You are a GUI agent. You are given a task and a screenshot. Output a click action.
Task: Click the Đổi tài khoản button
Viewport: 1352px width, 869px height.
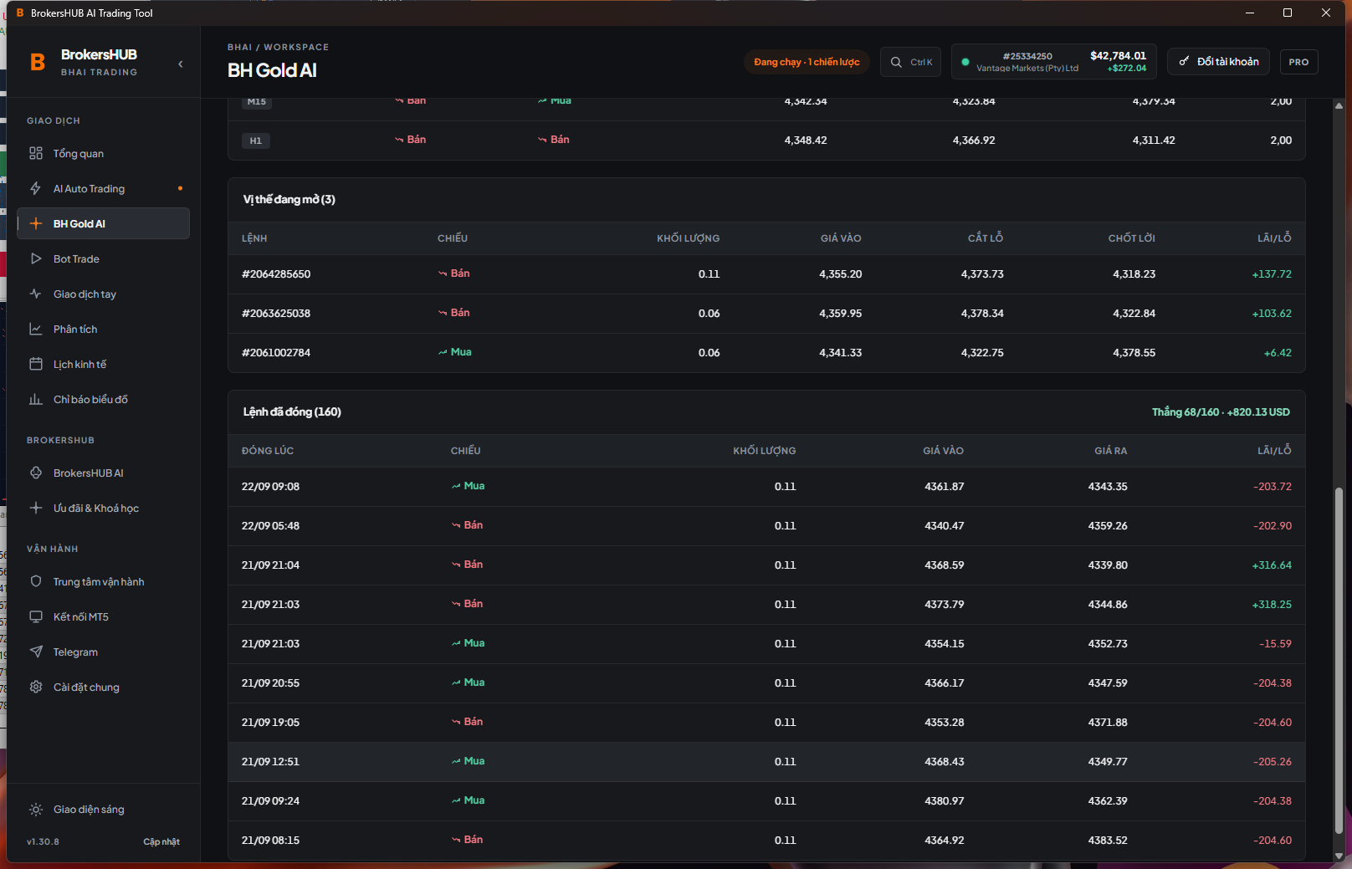click(x=1219, y=62)
